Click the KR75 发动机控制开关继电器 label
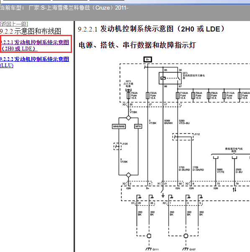This screenshot has width=250, height=252. tap(193, 75)
